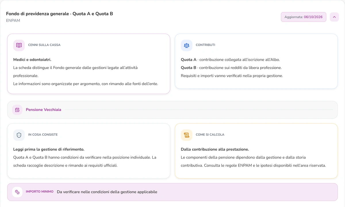Screen dimensions: 345x207
Task: Click the calendar clock icon beside Pensione Vecchiaia
Action: pos(17,110)
